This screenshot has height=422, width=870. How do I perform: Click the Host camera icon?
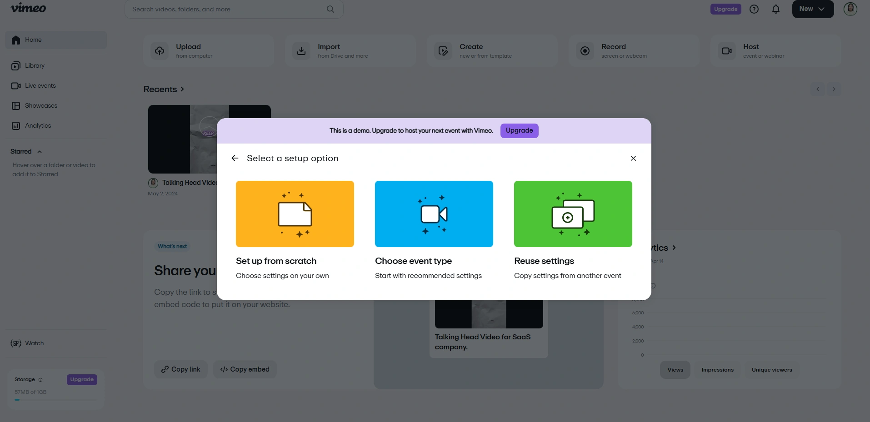tap(727, 51)
